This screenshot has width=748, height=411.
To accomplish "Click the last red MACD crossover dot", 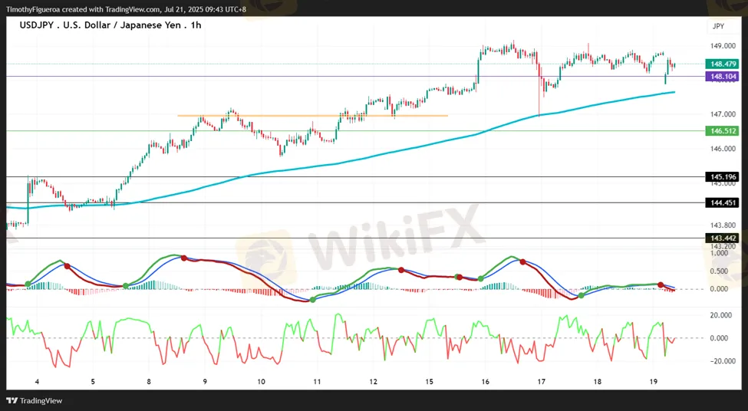I will pyautogui.click(x=661, y=284).
